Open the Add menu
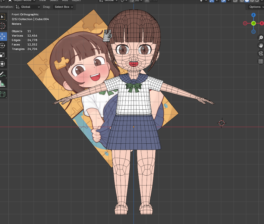 tap(65, 1)
